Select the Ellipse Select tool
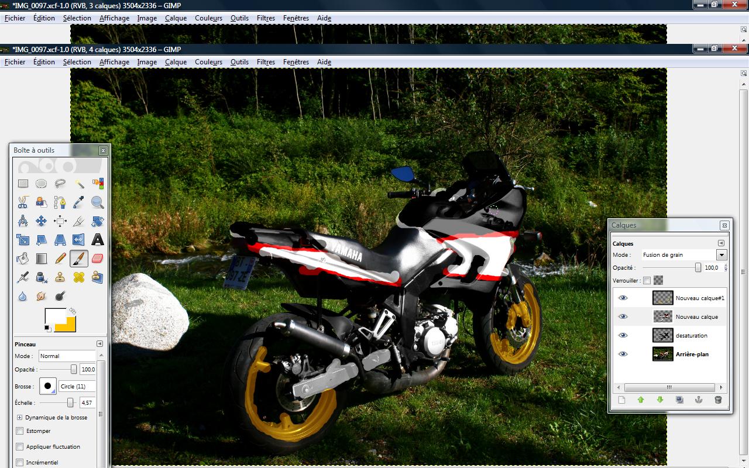The image size is (749, 468). coord(42,184)
